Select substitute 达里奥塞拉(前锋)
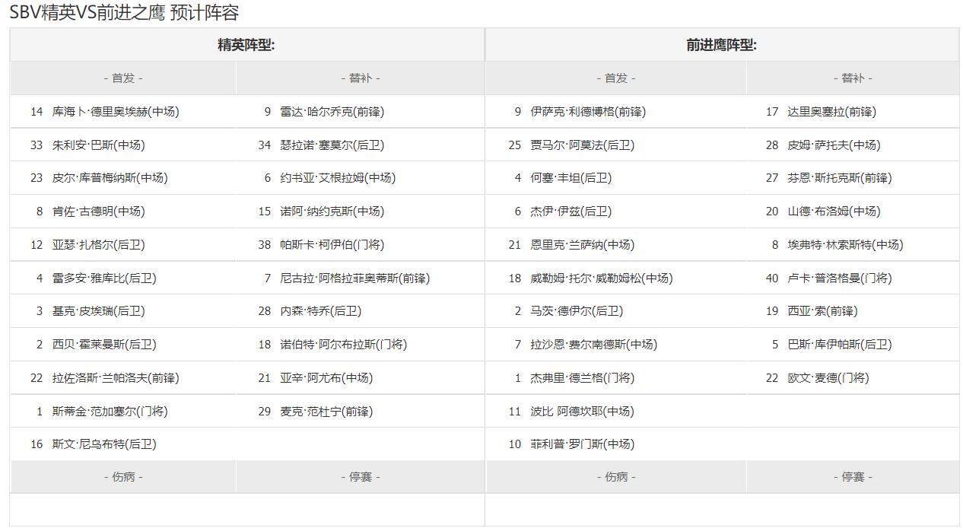 click(x=831, y=112)
